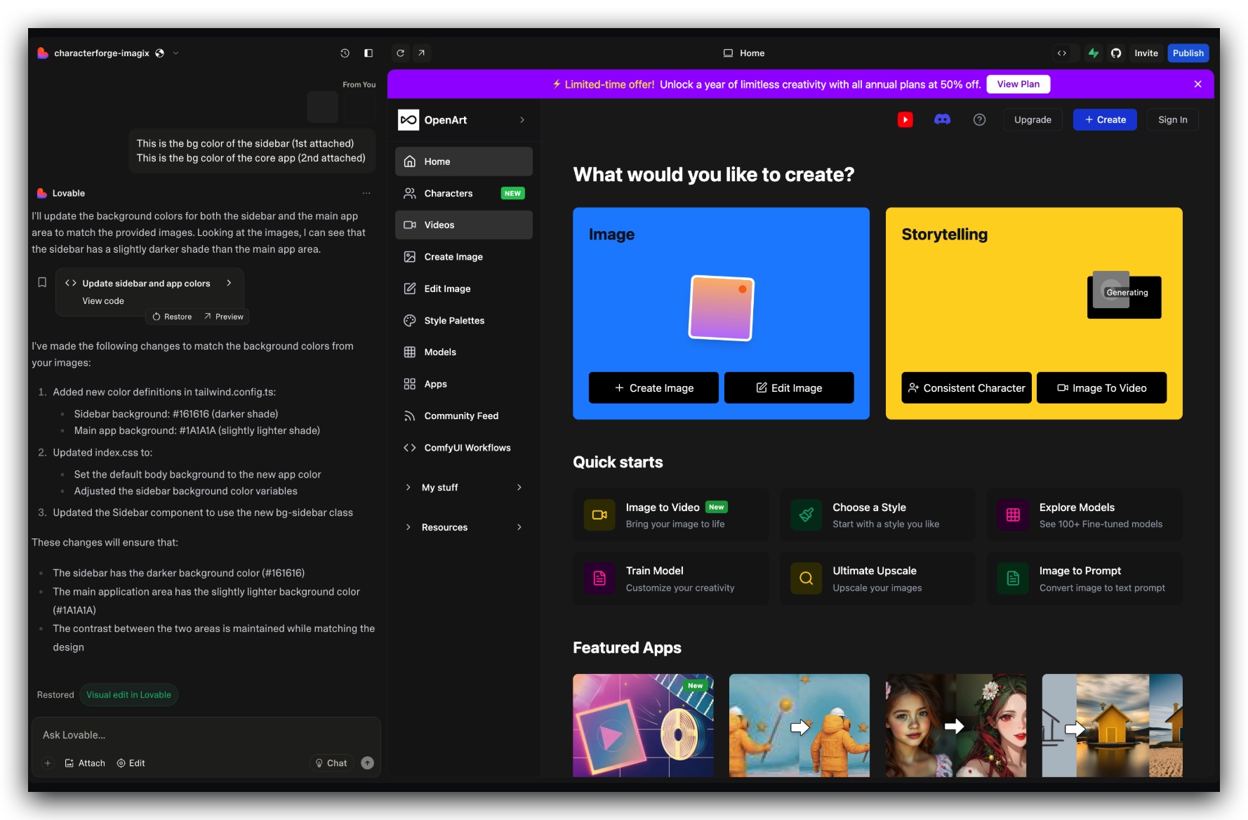Viewport: 1248px width, 820px height.
Task: Open chat version history clock icon
Action: click(345, 53)
